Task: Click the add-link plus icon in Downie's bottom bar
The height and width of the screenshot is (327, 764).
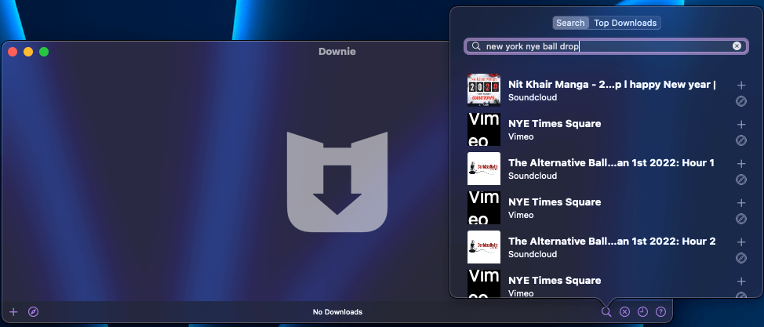Action: [x=13, y=312]
